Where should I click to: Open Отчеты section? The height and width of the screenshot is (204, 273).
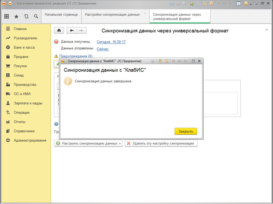point(26,122)
